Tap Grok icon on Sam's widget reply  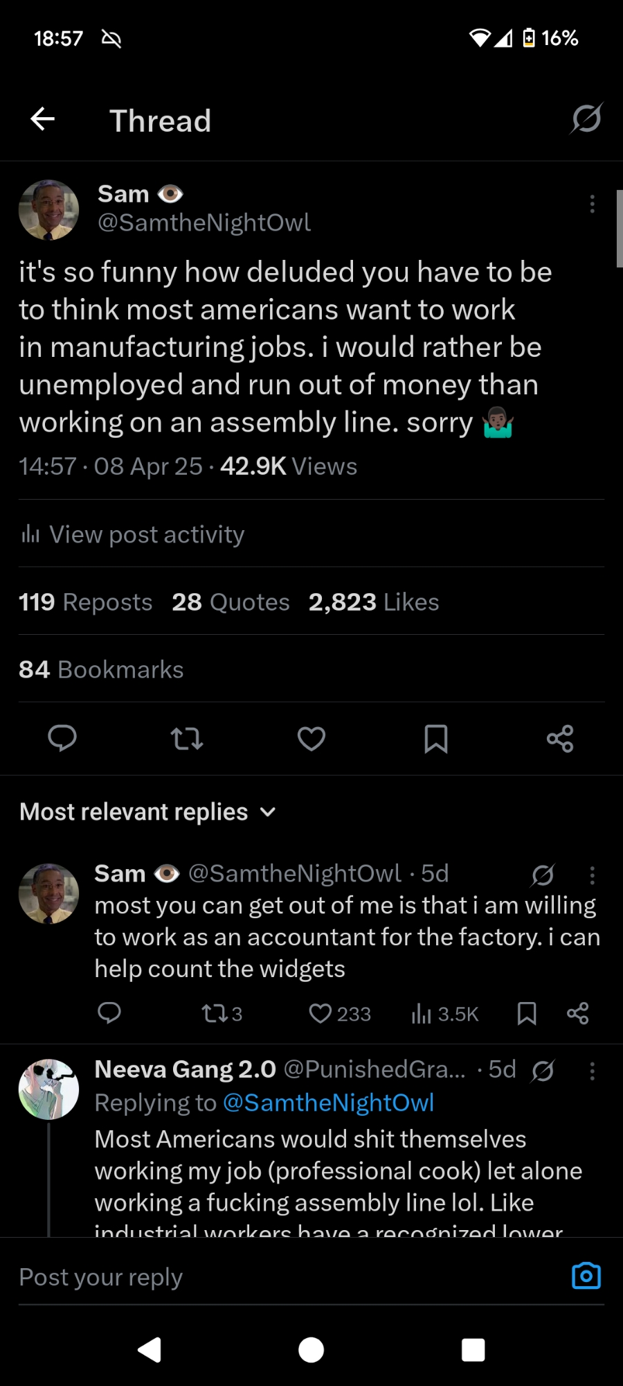pos(543,875)
